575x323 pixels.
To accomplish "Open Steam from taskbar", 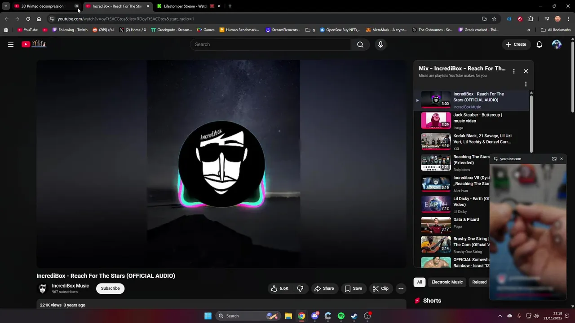I will click(354, 316).
